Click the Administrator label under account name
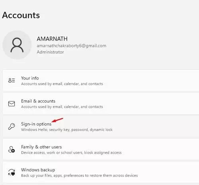This screenshot has width=199, height=185. point(50,52)
